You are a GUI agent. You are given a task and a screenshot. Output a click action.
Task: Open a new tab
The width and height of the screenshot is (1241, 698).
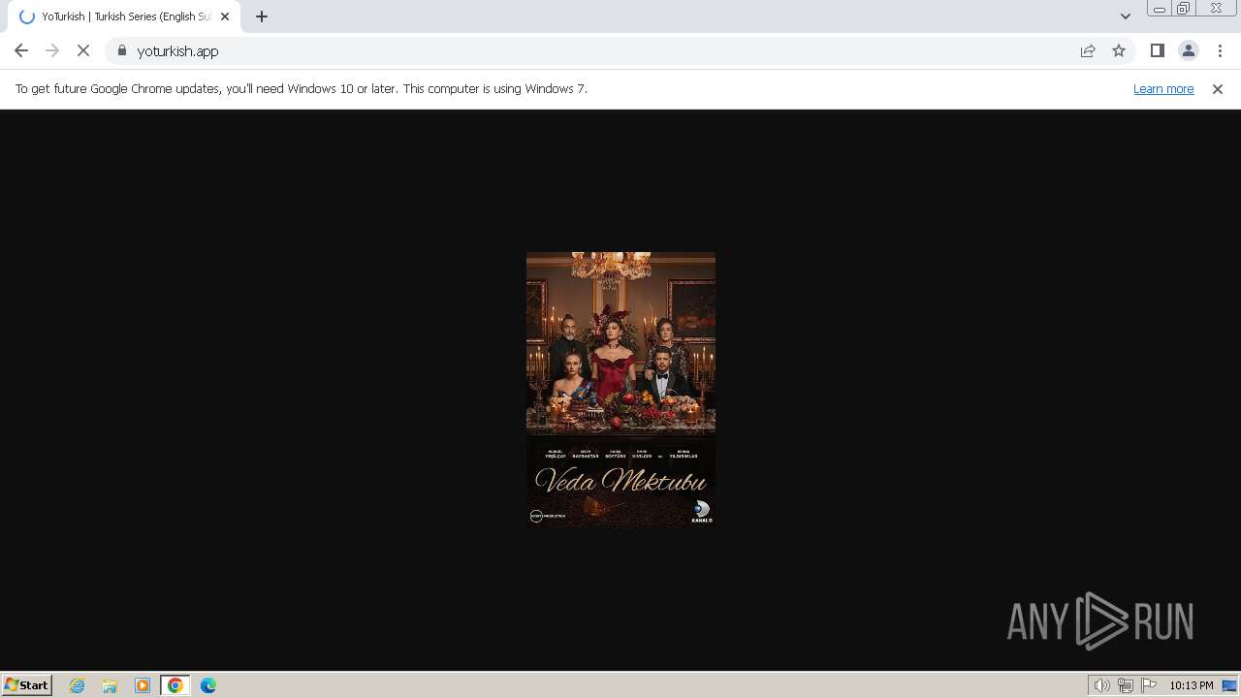click(262, 16)
